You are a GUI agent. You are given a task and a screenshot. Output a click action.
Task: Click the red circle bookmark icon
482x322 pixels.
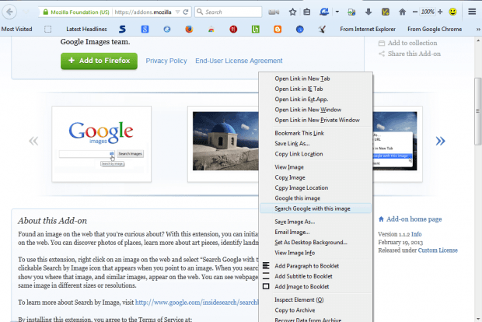coord(233,30)
